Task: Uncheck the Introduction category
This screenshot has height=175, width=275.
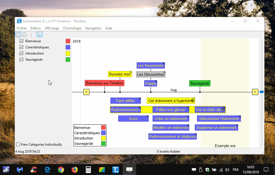Action: point(22,53)
